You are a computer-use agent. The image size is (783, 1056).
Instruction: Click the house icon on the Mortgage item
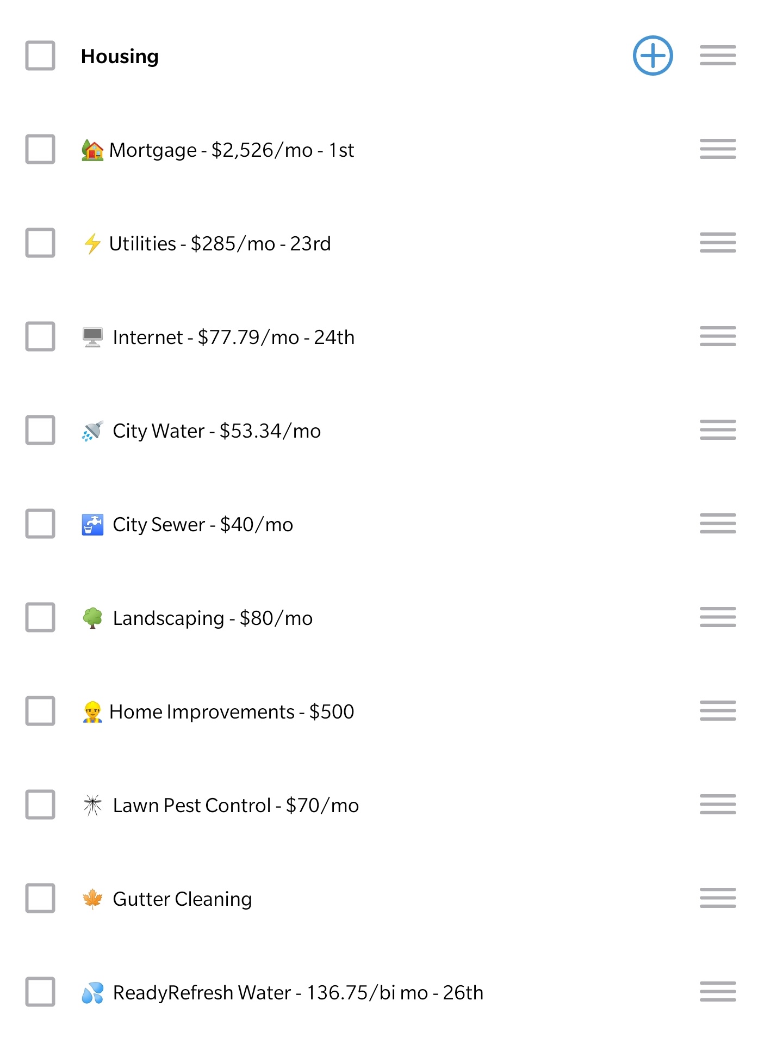(x=92, y=150)
